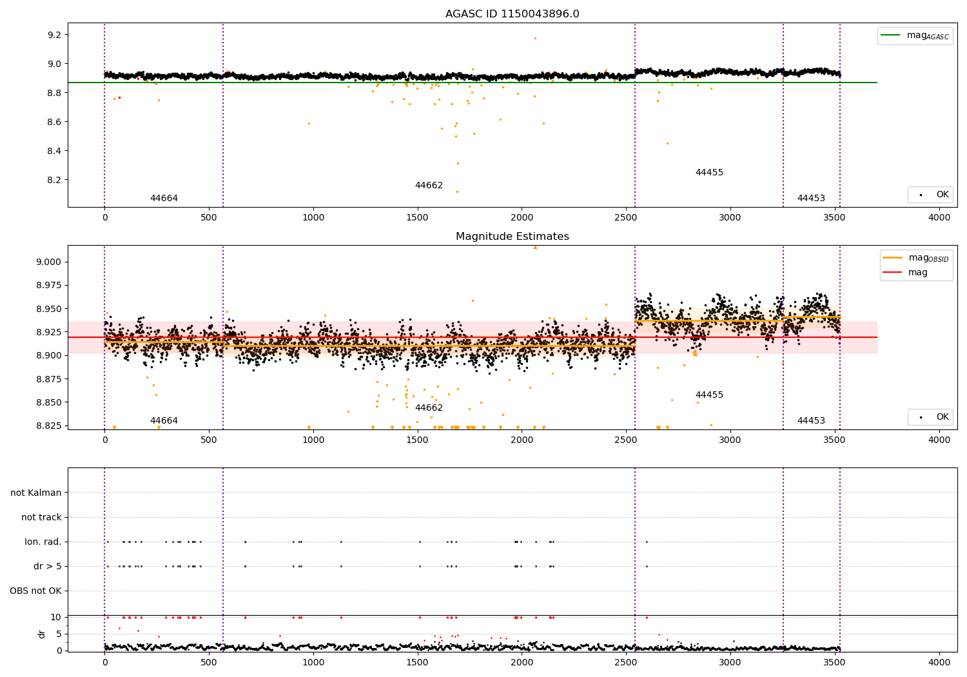Click the orange mag OBSID legend line swatch
Screen dimensions: 967x677
tap(893, 258)
